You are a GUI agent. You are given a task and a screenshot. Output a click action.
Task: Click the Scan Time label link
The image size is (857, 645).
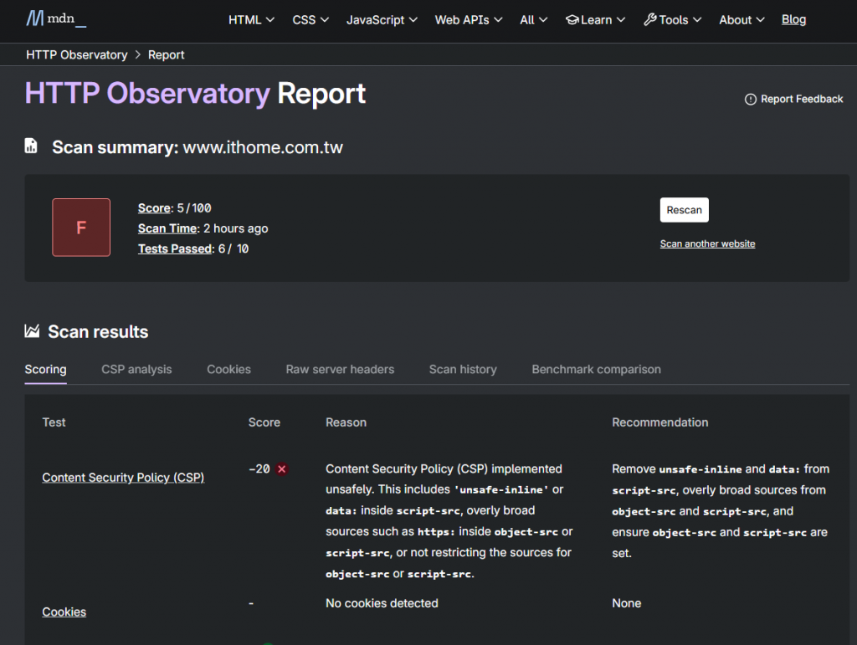click(167, 228)
